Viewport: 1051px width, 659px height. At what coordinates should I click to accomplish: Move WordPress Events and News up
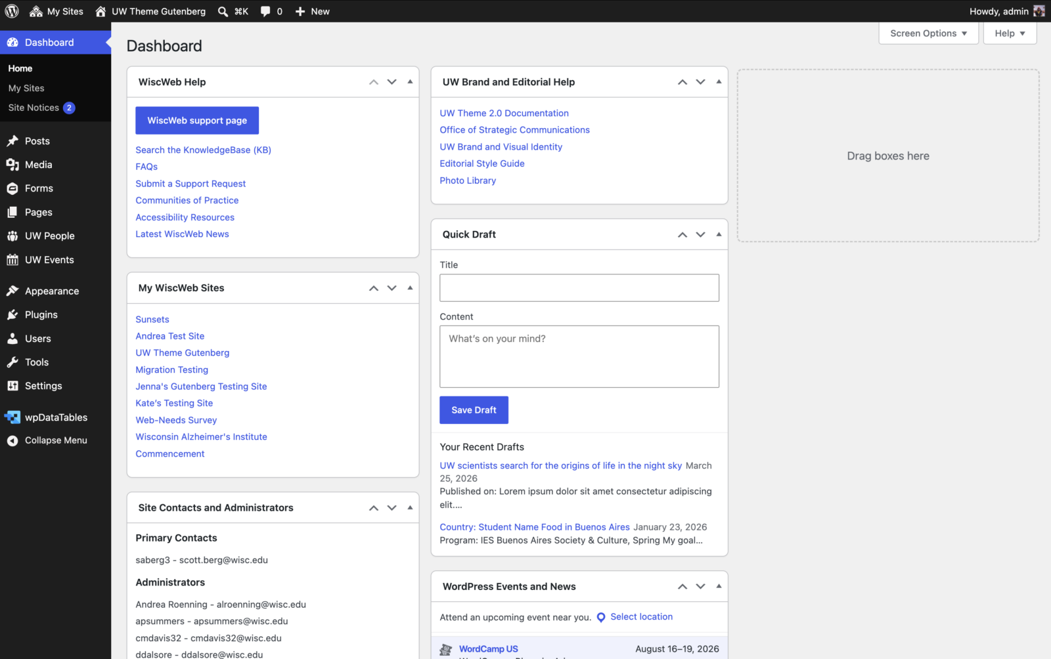[682, 587]
